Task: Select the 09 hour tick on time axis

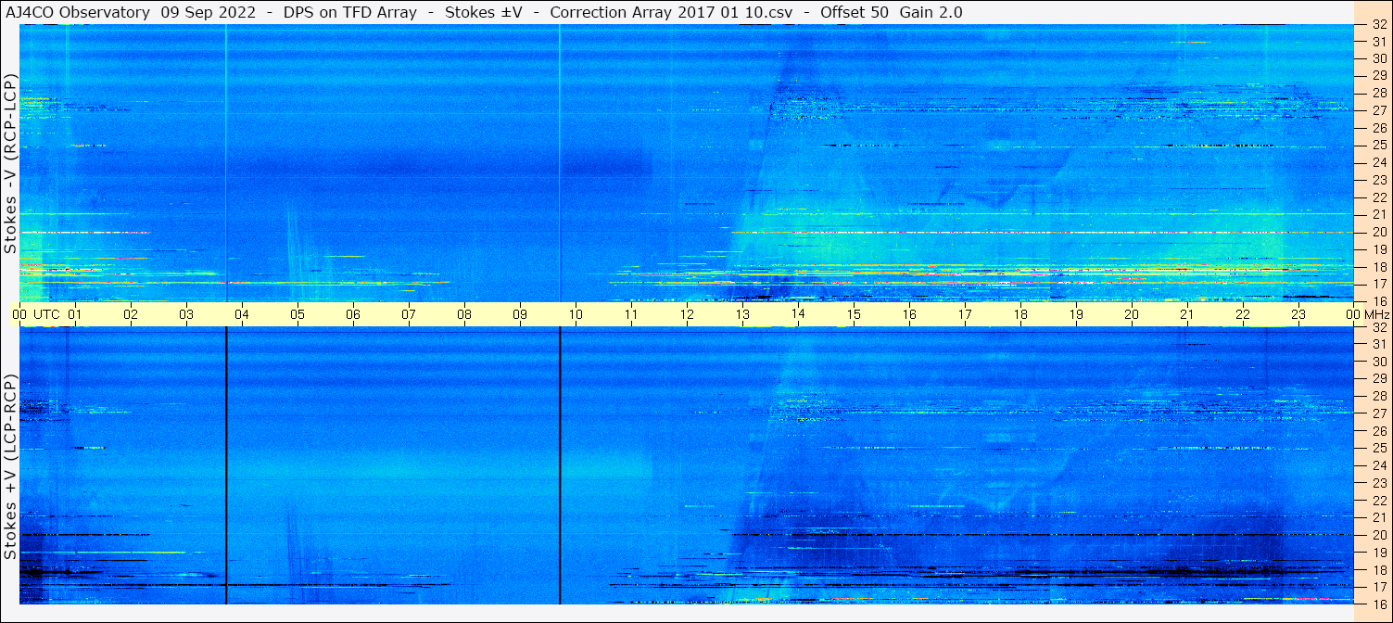Action: click(520, 314)
